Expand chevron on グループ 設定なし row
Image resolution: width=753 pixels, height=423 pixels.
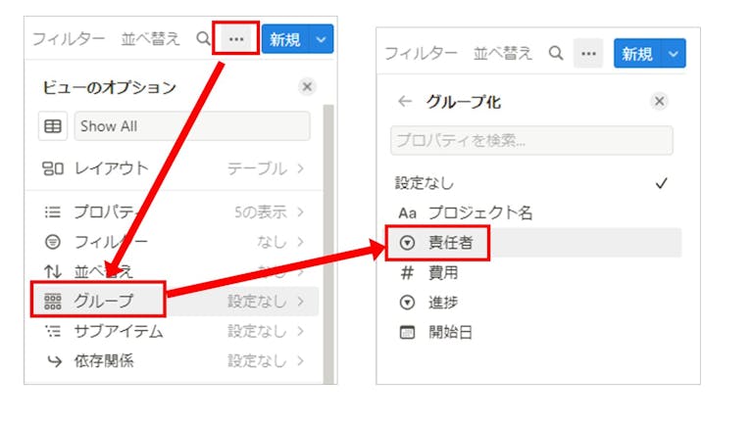click(301, 302)
